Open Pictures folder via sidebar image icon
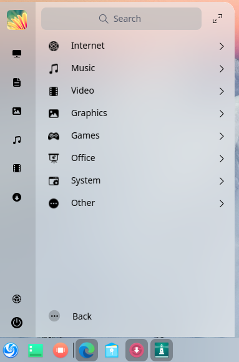This screenshot has height=362, width=239. click(x=17, y=111)
